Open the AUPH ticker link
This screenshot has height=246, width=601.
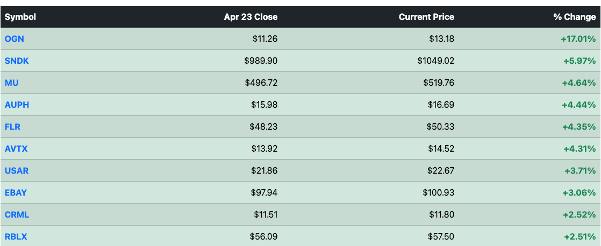17,105
